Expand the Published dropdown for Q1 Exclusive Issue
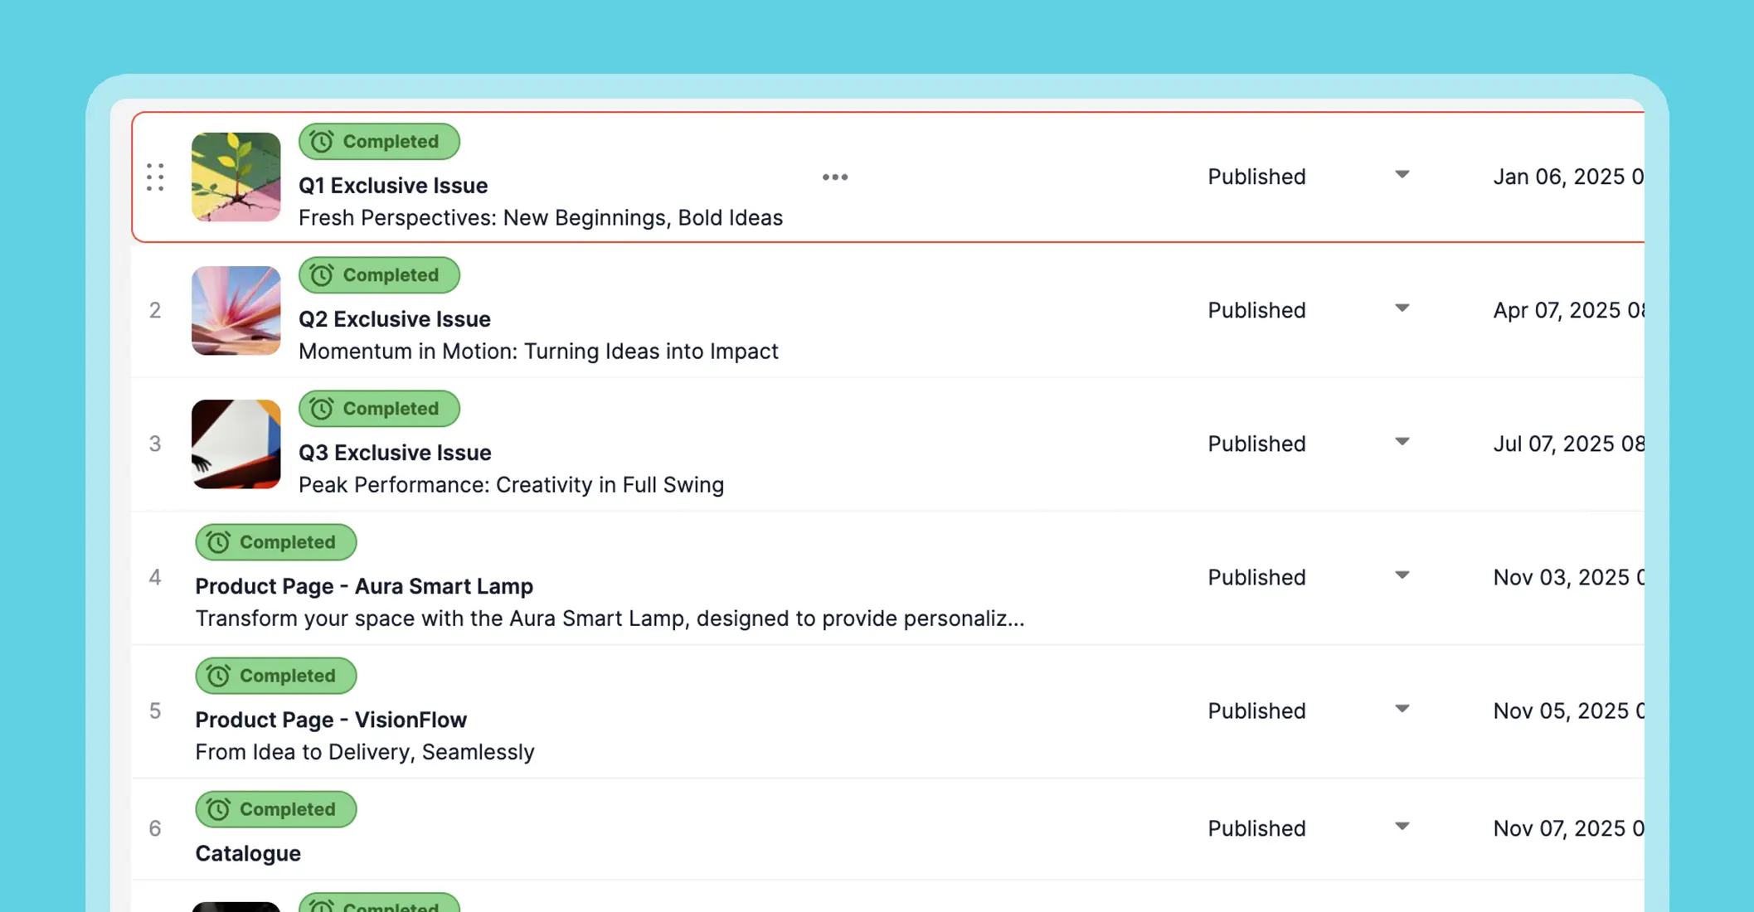This screenshot has height=912, width=1754. pyautogui.click(x=1402, y=176)
